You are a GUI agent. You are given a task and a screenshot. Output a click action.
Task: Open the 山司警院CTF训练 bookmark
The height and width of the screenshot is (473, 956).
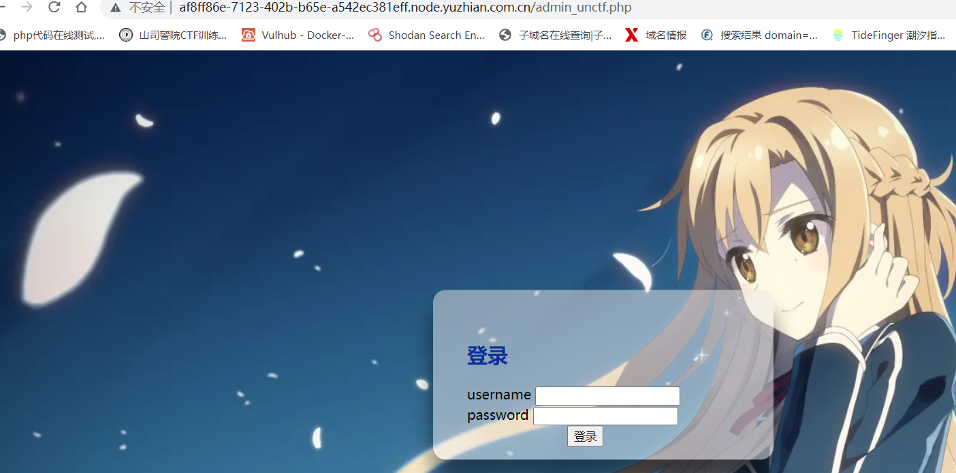tap(174, 35)
